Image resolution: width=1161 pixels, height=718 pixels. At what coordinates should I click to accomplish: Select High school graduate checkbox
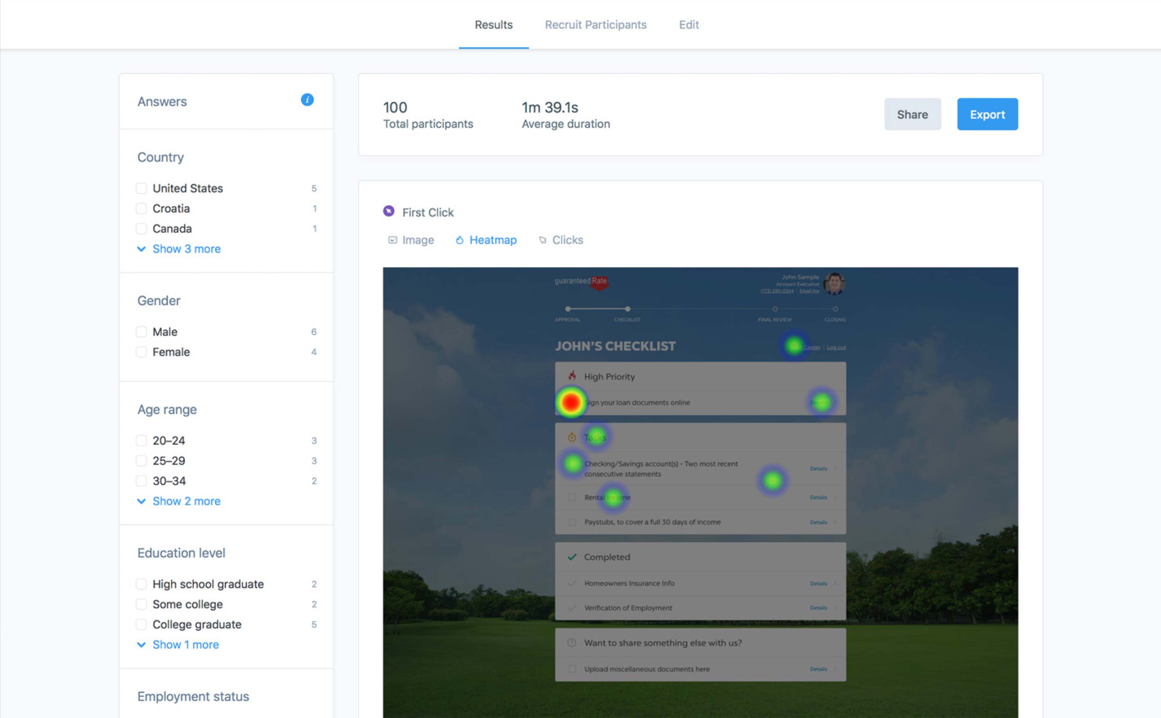142,584
